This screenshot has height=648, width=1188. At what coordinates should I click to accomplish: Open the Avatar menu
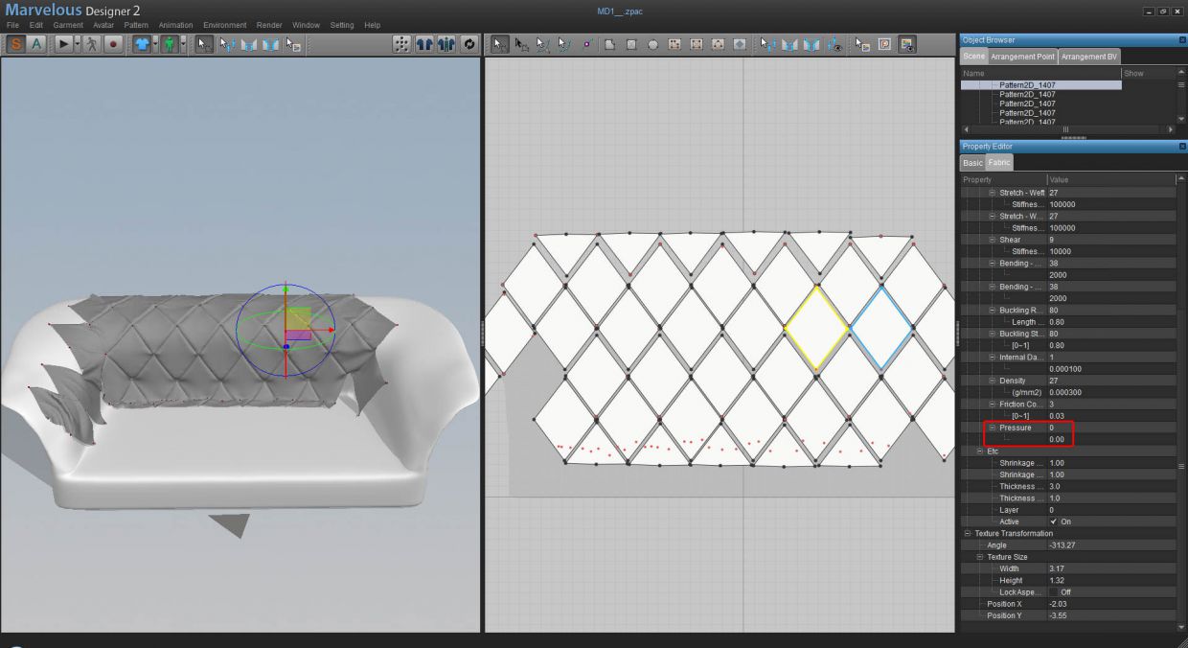click(103, 25)
